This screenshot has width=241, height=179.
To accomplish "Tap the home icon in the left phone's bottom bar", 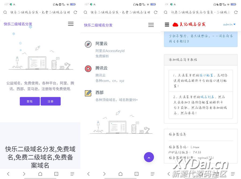I will click(x=40, y=174).
